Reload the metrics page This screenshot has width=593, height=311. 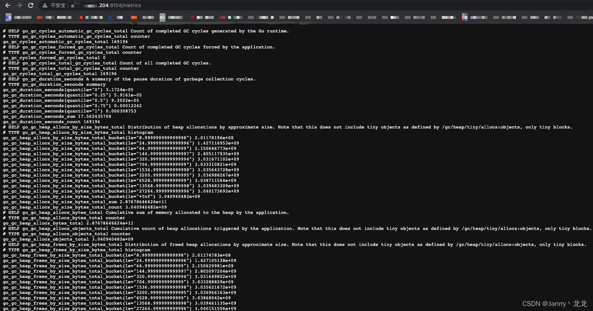coord(31,5)
